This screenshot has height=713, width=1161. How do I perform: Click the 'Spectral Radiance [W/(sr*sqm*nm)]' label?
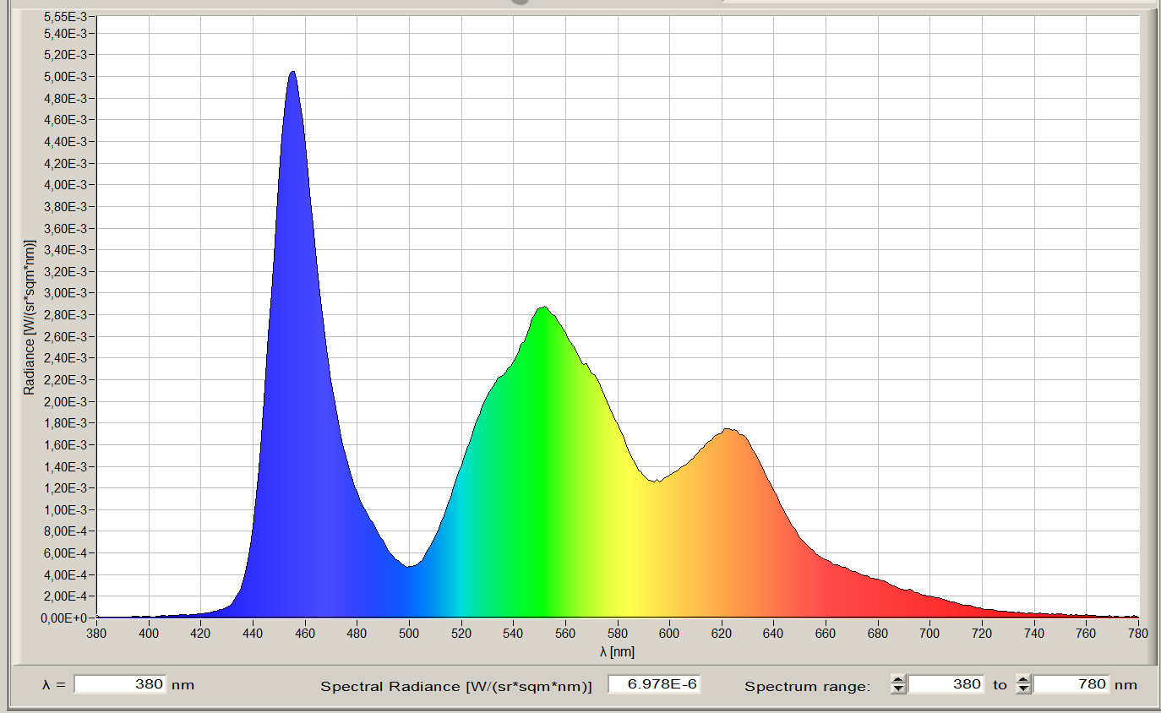[456, 686]
